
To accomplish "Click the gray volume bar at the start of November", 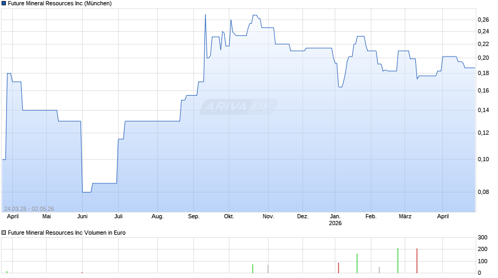I will 268,269.
